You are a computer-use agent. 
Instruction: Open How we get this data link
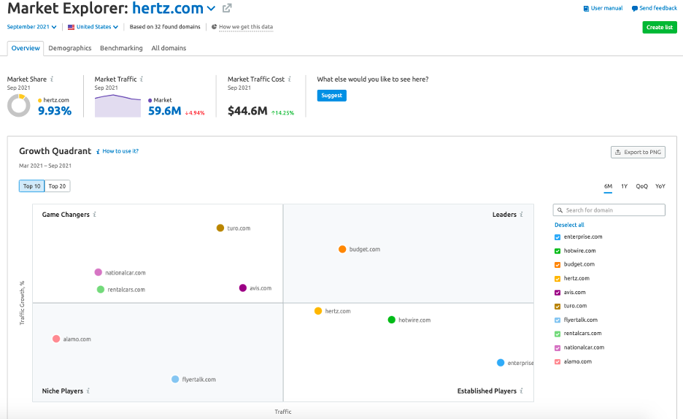(246, 27)
